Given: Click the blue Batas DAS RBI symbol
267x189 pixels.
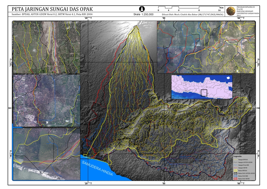Looking at the screenshot, I should click(236, 176).
